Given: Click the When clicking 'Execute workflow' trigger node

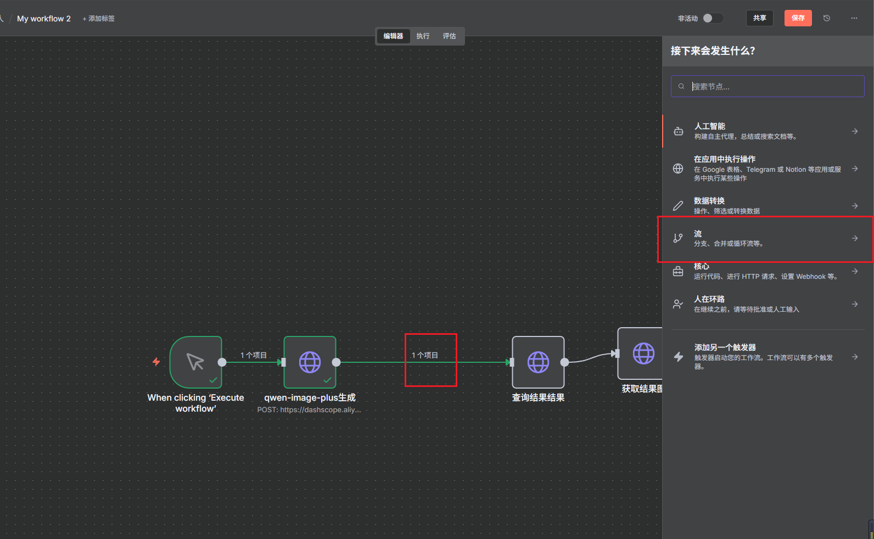Looking at the screenshot, I should 196,362.
